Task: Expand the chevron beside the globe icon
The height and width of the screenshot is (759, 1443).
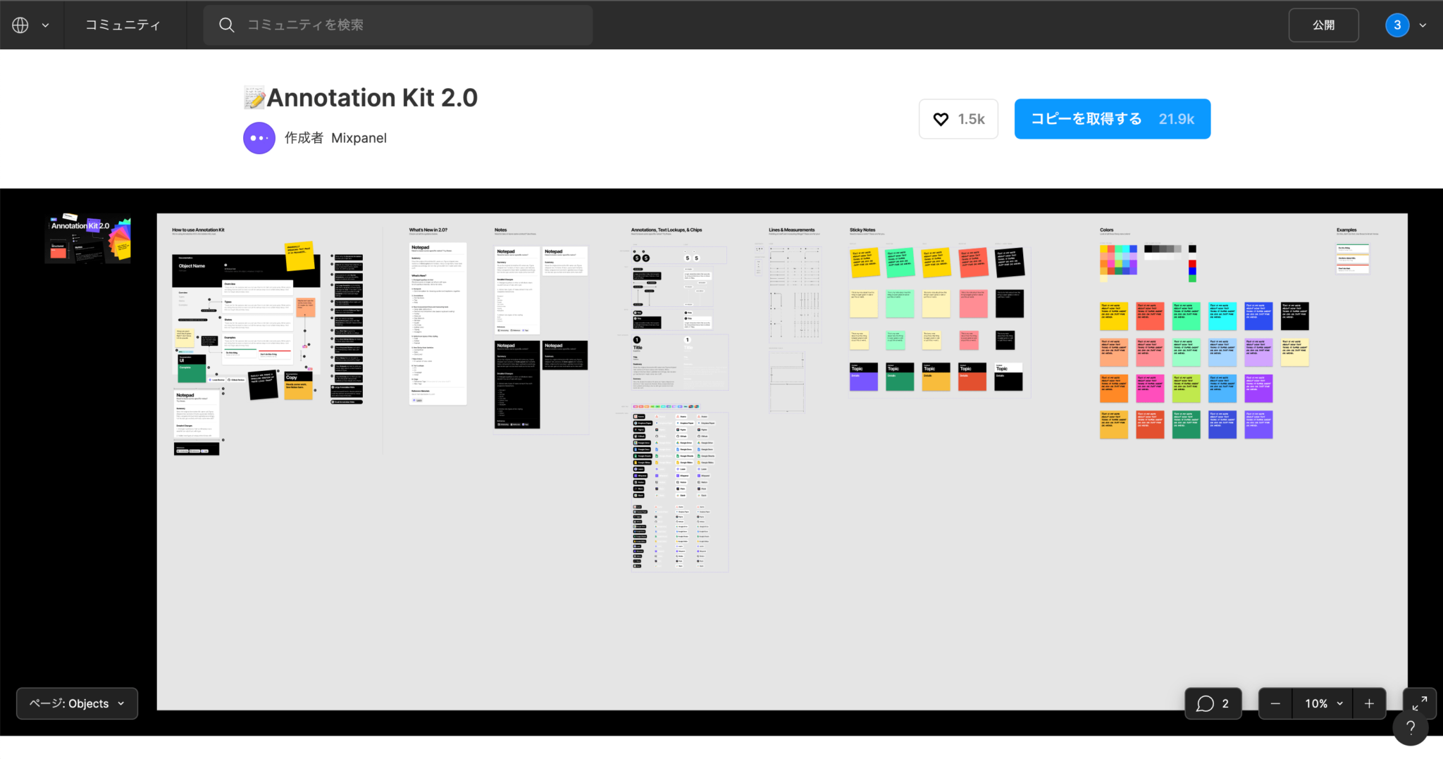Action: (45, 25)
